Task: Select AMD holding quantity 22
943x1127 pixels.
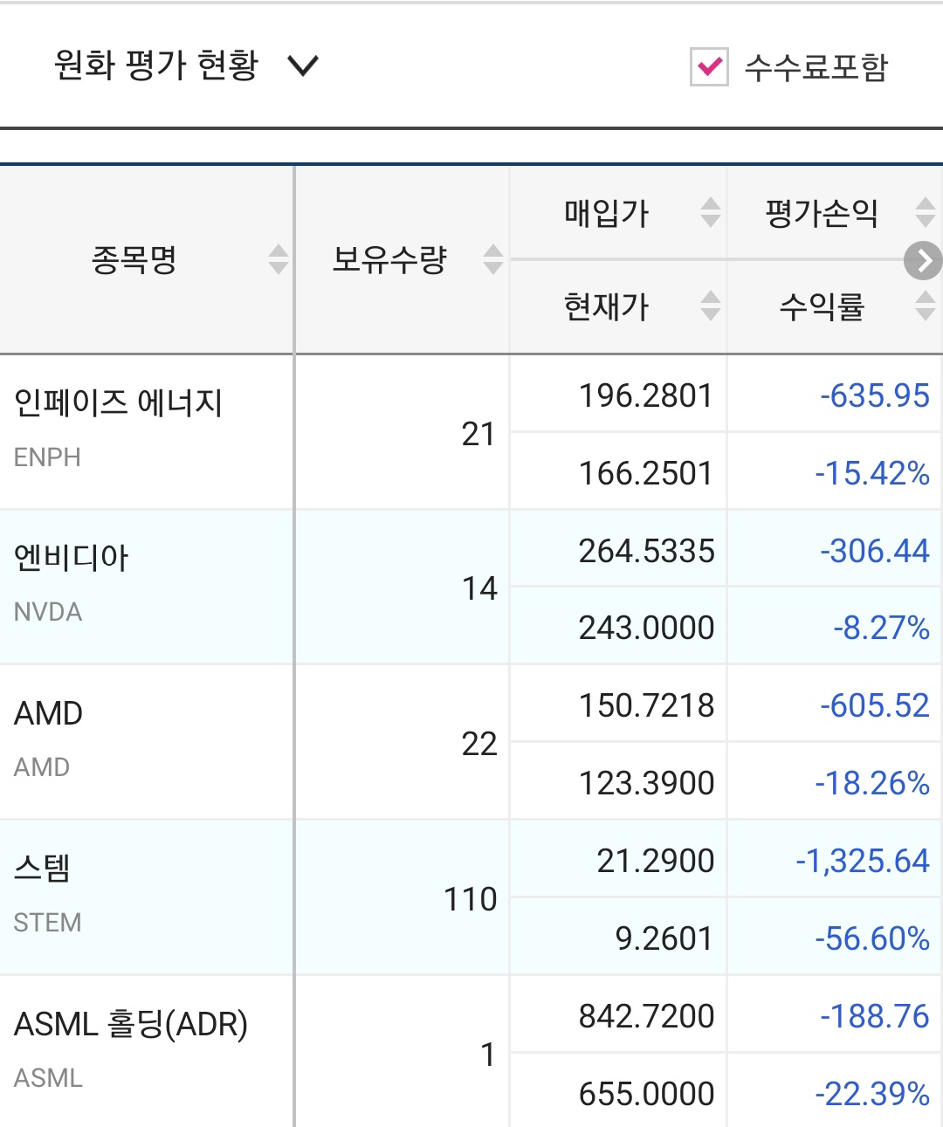Action: pyautogui.click(x=479, y=744)
